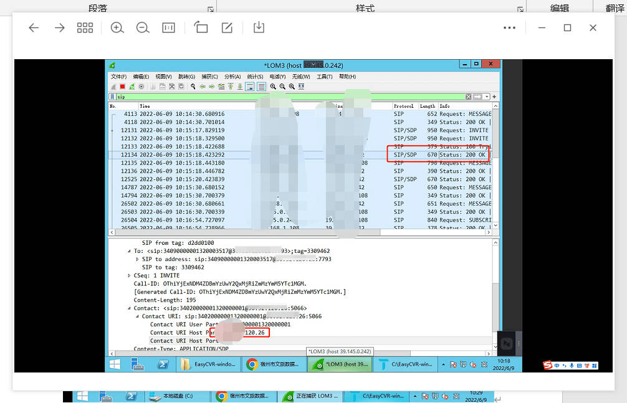Go to the next image in viewer
Screen dimensions: 627x403
[x=60, y=27]
